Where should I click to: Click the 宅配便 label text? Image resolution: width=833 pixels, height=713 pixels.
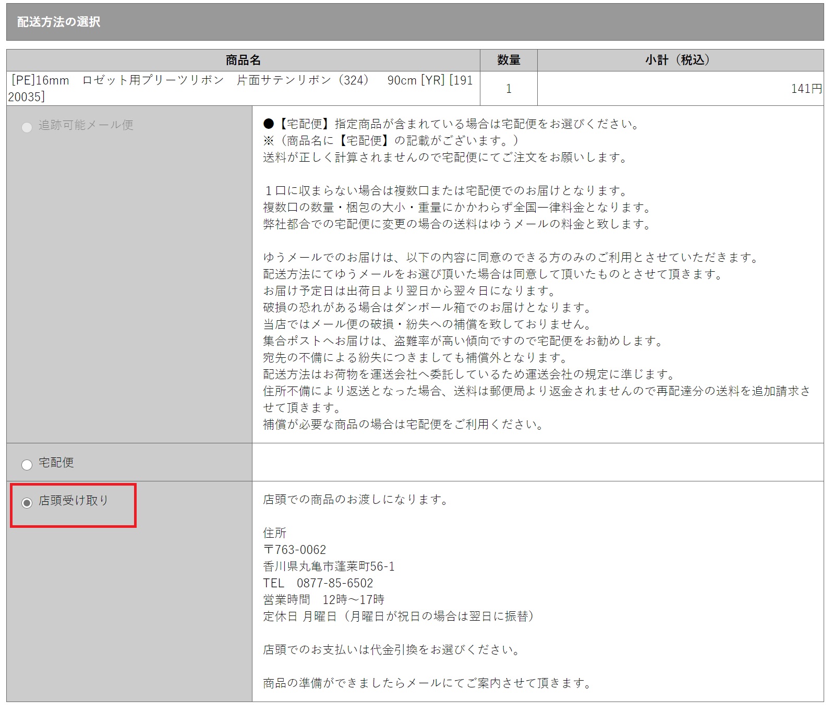[x=56, y=463]
